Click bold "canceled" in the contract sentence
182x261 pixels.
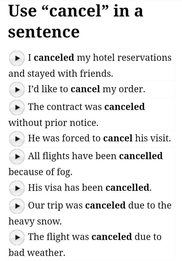124,107
